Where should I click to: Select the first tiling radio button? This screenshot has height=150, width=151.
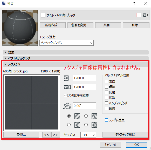click(69, 116)
